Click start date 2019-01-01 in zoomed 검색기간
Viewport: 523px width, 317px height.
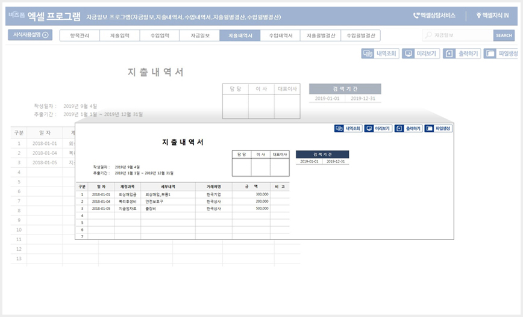[309, 161]
